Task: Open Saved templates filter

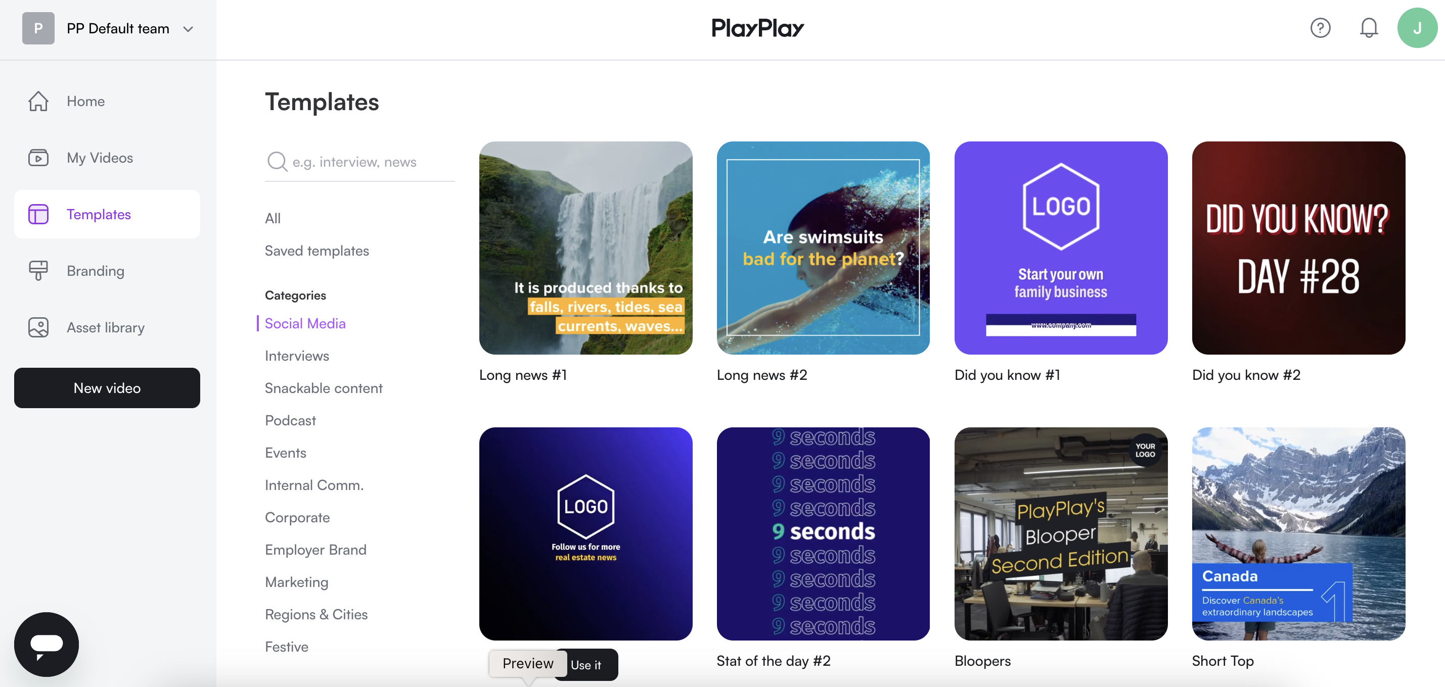Action: click(317, 251)
